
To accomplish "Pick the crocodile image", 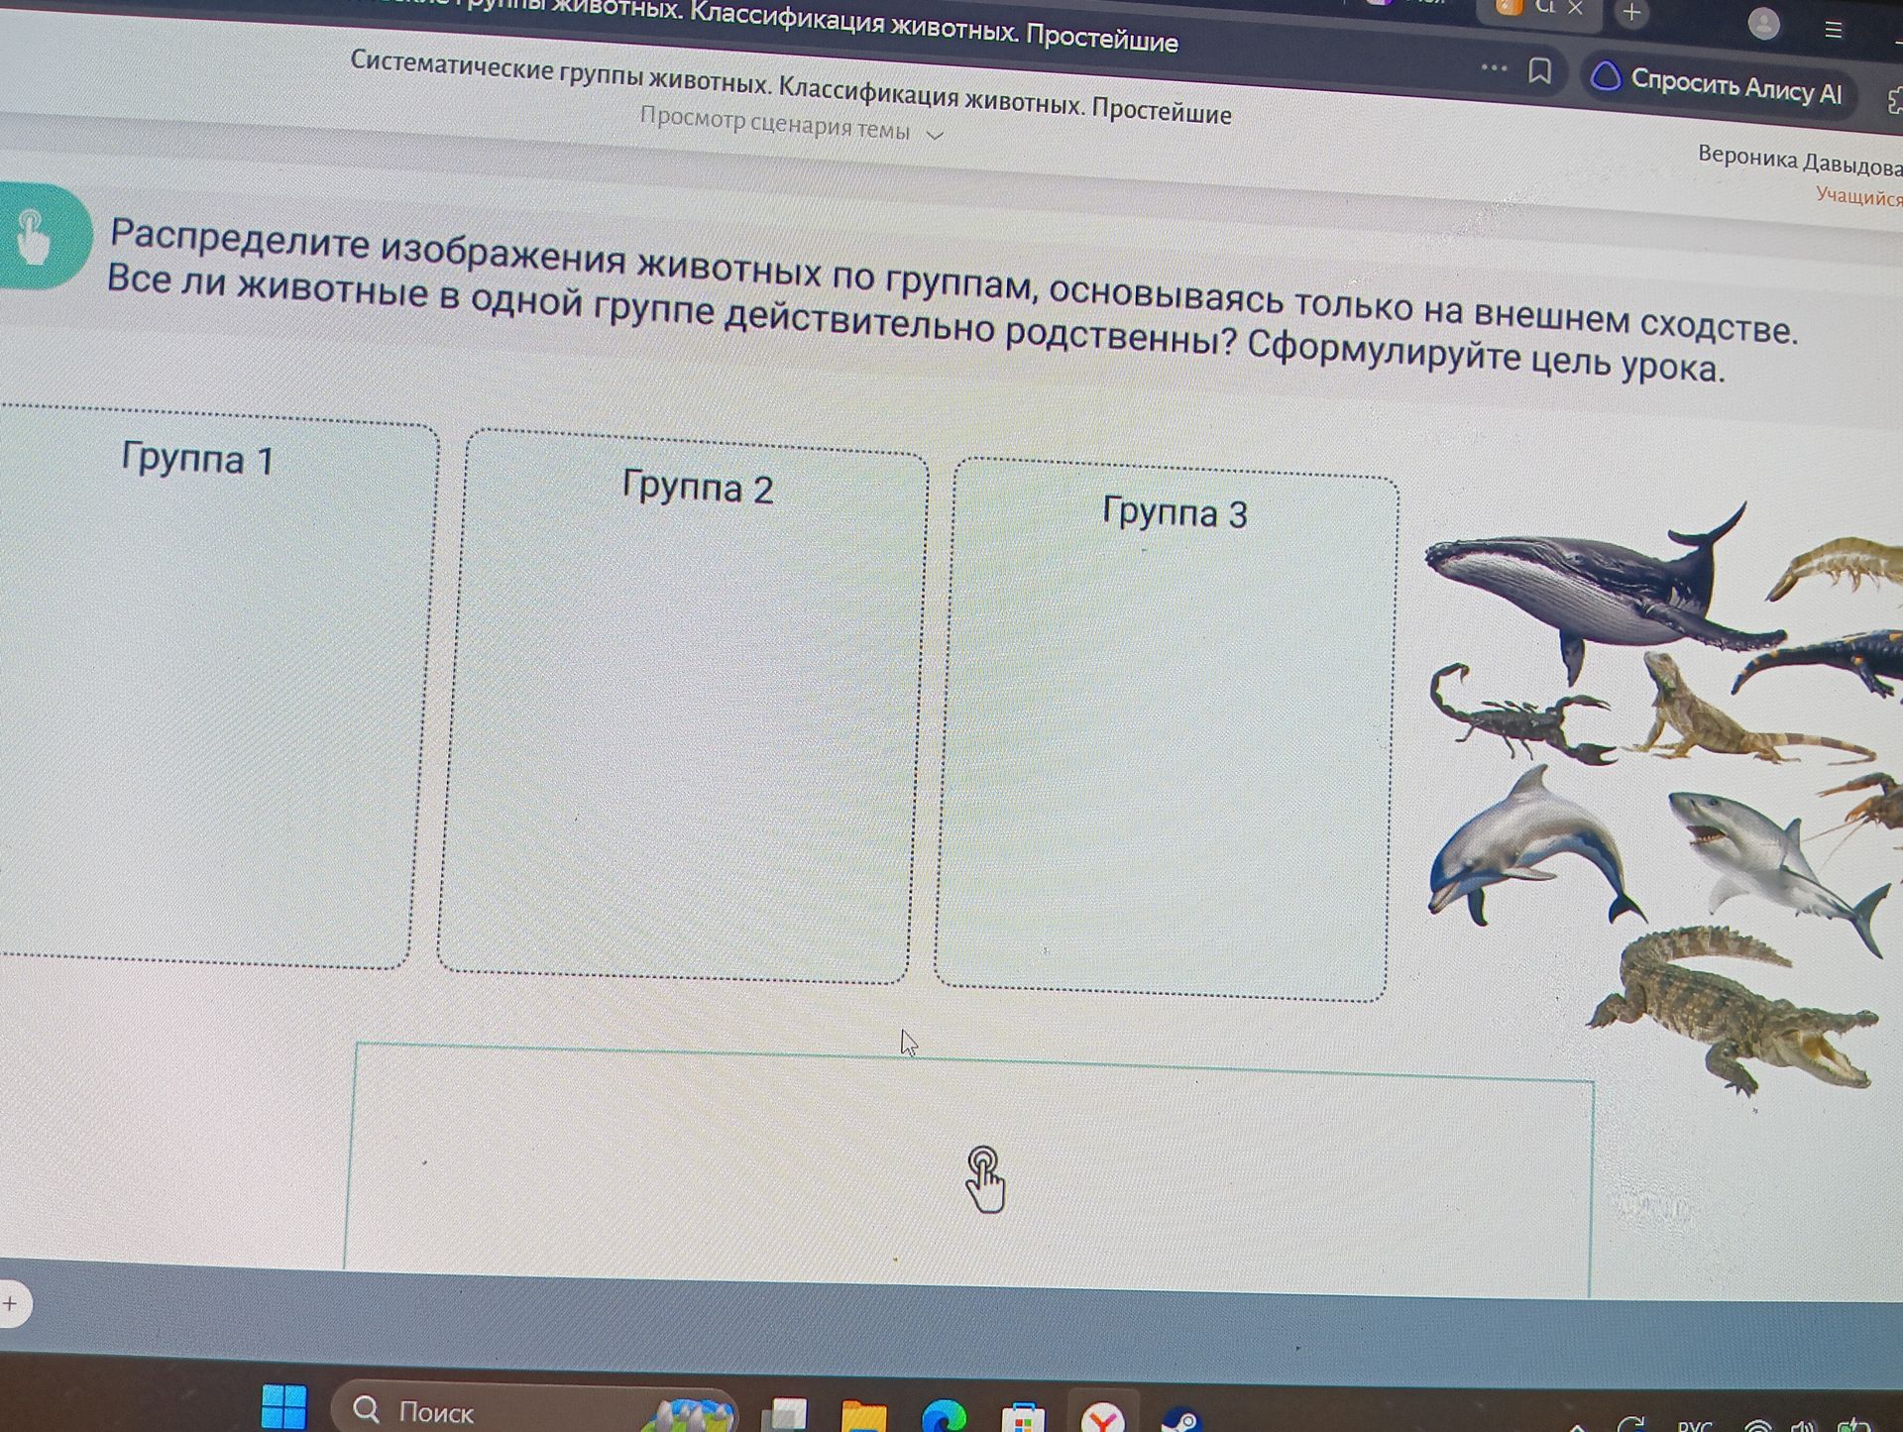I will pyautogui.click(x=1735, y=1011).
